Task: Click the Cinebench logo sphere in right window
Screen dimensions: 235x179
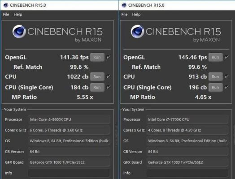Action: click(x=137, y=32)
